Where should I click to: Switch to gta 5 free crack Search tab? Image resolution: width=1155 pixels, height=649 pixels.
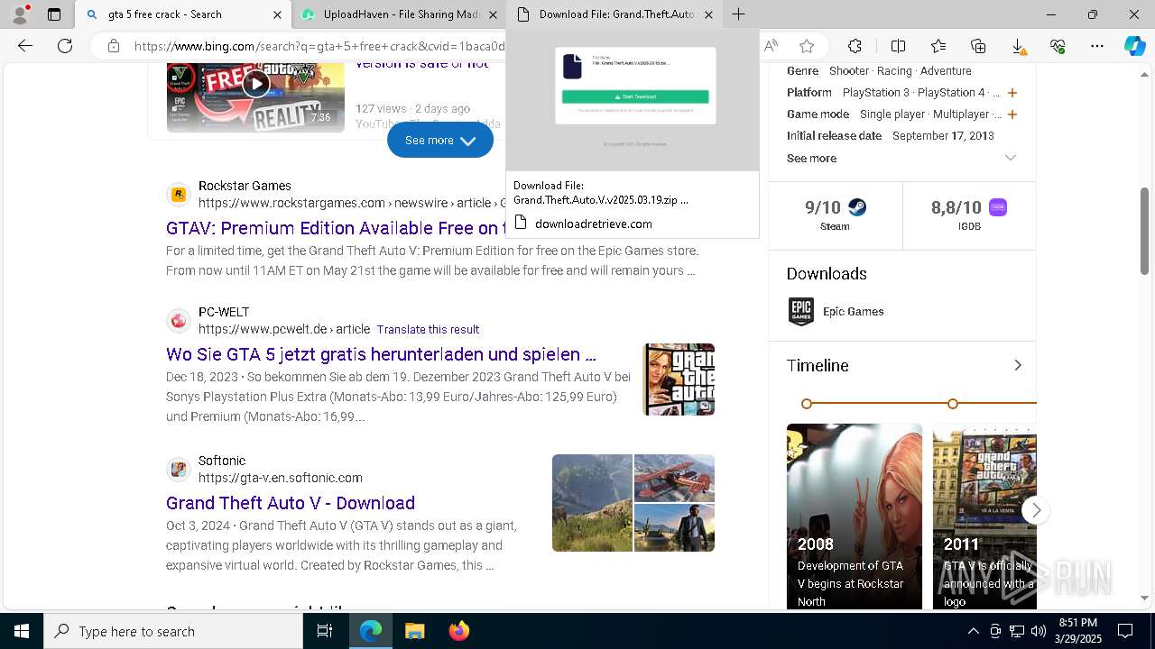coord(183,14)
